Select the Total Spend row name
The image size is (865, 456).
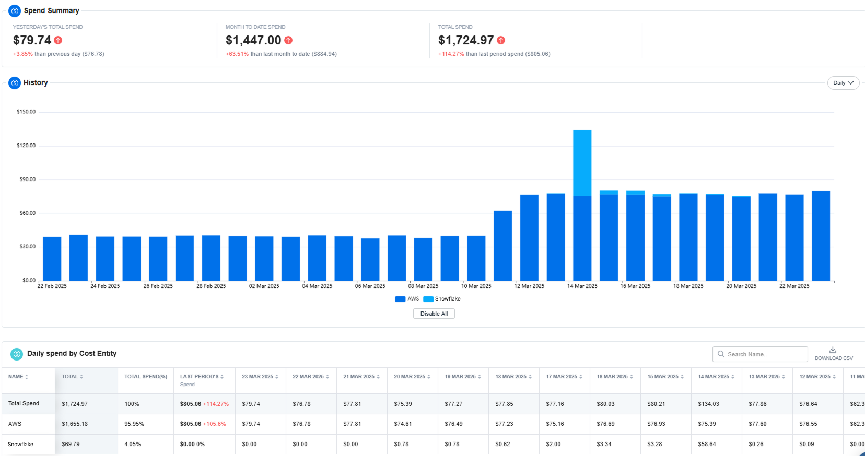click(24, 403)
